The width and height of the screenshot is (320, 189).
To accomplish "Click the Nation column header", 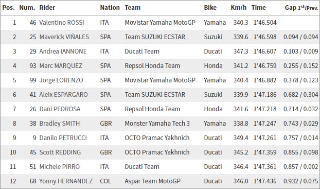I will click(110, 8).
